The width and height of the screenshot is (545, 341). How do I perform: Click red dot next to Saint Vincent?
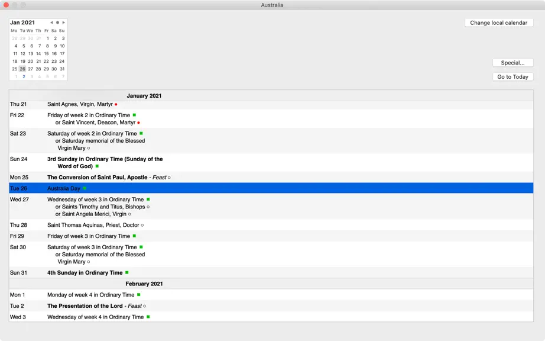coord(139,123)
